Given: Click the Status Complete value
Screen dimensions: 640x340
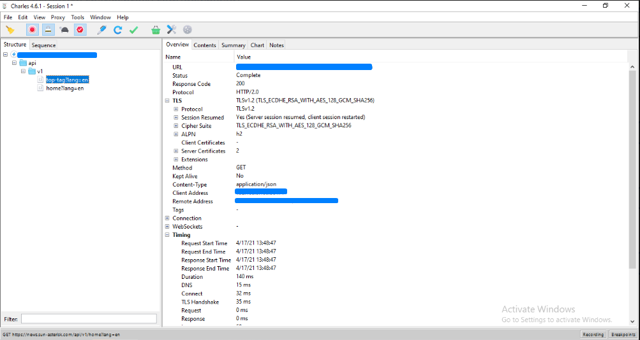Looking at the screenshot, I should tap(248, 75).
